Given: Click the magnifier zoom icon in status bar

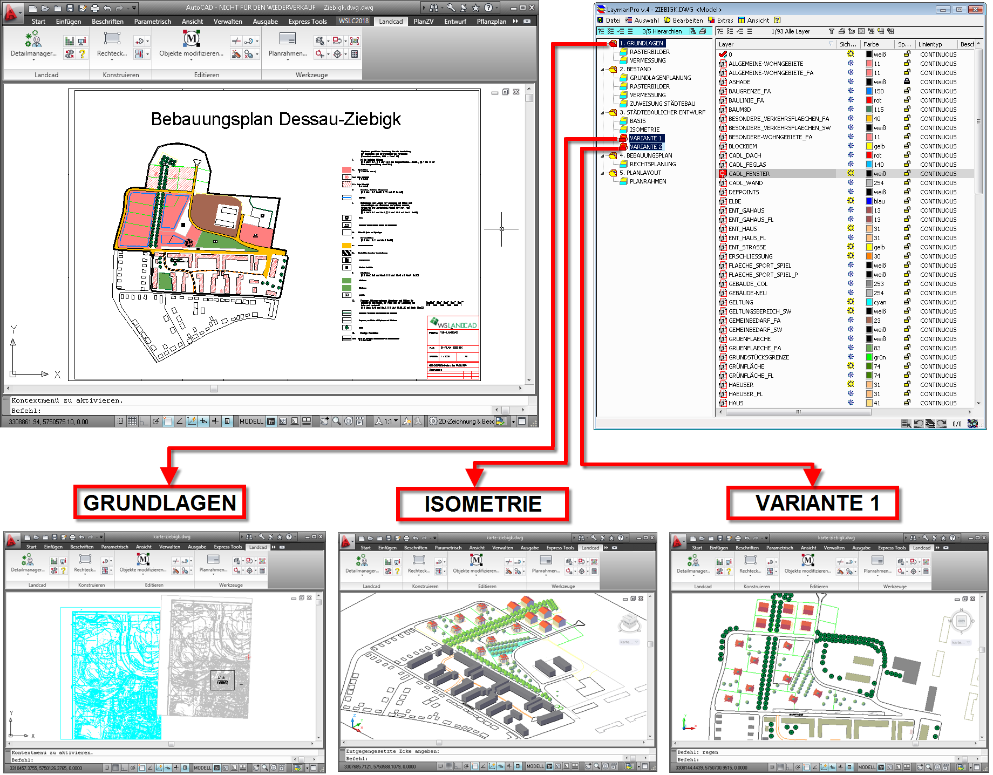Looking at the screenshot, I should point(336,422).
